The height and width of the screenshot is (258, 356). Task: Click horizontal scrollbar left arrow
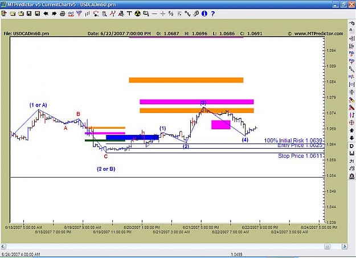3,247
